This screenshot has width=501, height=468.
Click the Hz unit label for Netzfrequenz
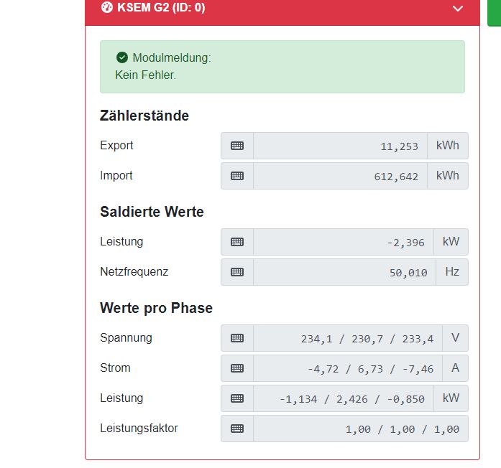pos(452,272)
